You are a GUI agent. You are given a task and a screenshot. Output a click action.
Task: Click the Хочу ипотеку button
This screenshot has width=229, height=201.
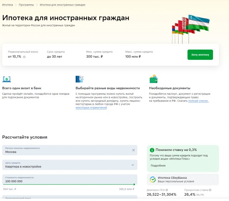coord(200,55)
